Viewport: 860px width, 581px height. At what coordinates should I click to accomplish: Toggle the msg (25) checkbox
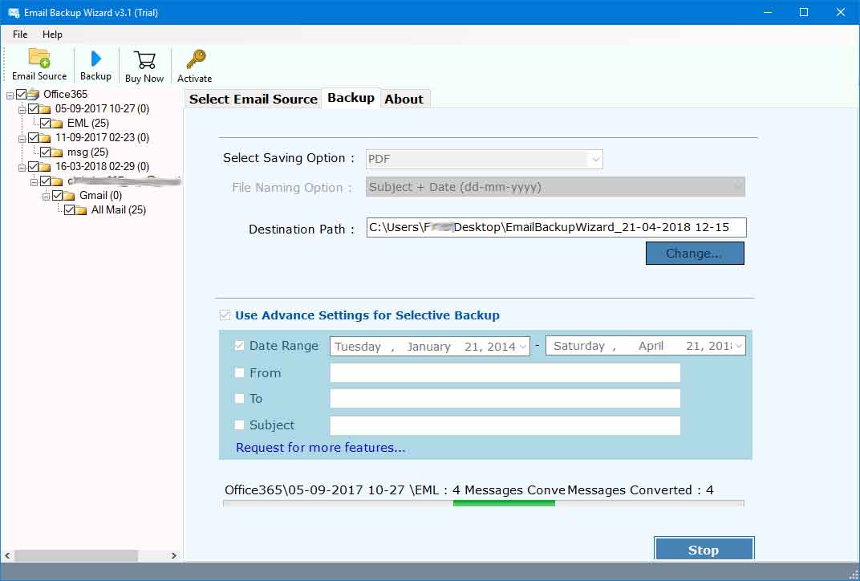coord(46,152)
